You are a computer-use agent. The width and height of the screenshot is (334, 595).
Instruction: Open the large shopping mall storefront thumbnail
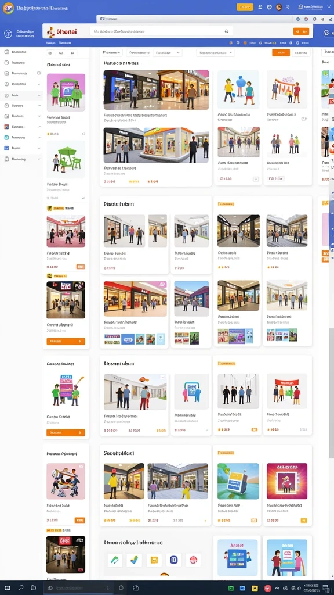click(x=156, y=90)
